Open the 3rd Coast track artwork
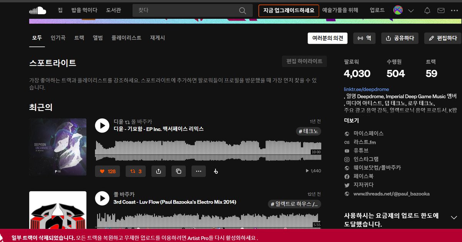 (x=58, y=211)
